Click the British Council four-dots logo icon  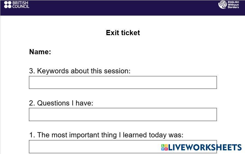[8, 5]
